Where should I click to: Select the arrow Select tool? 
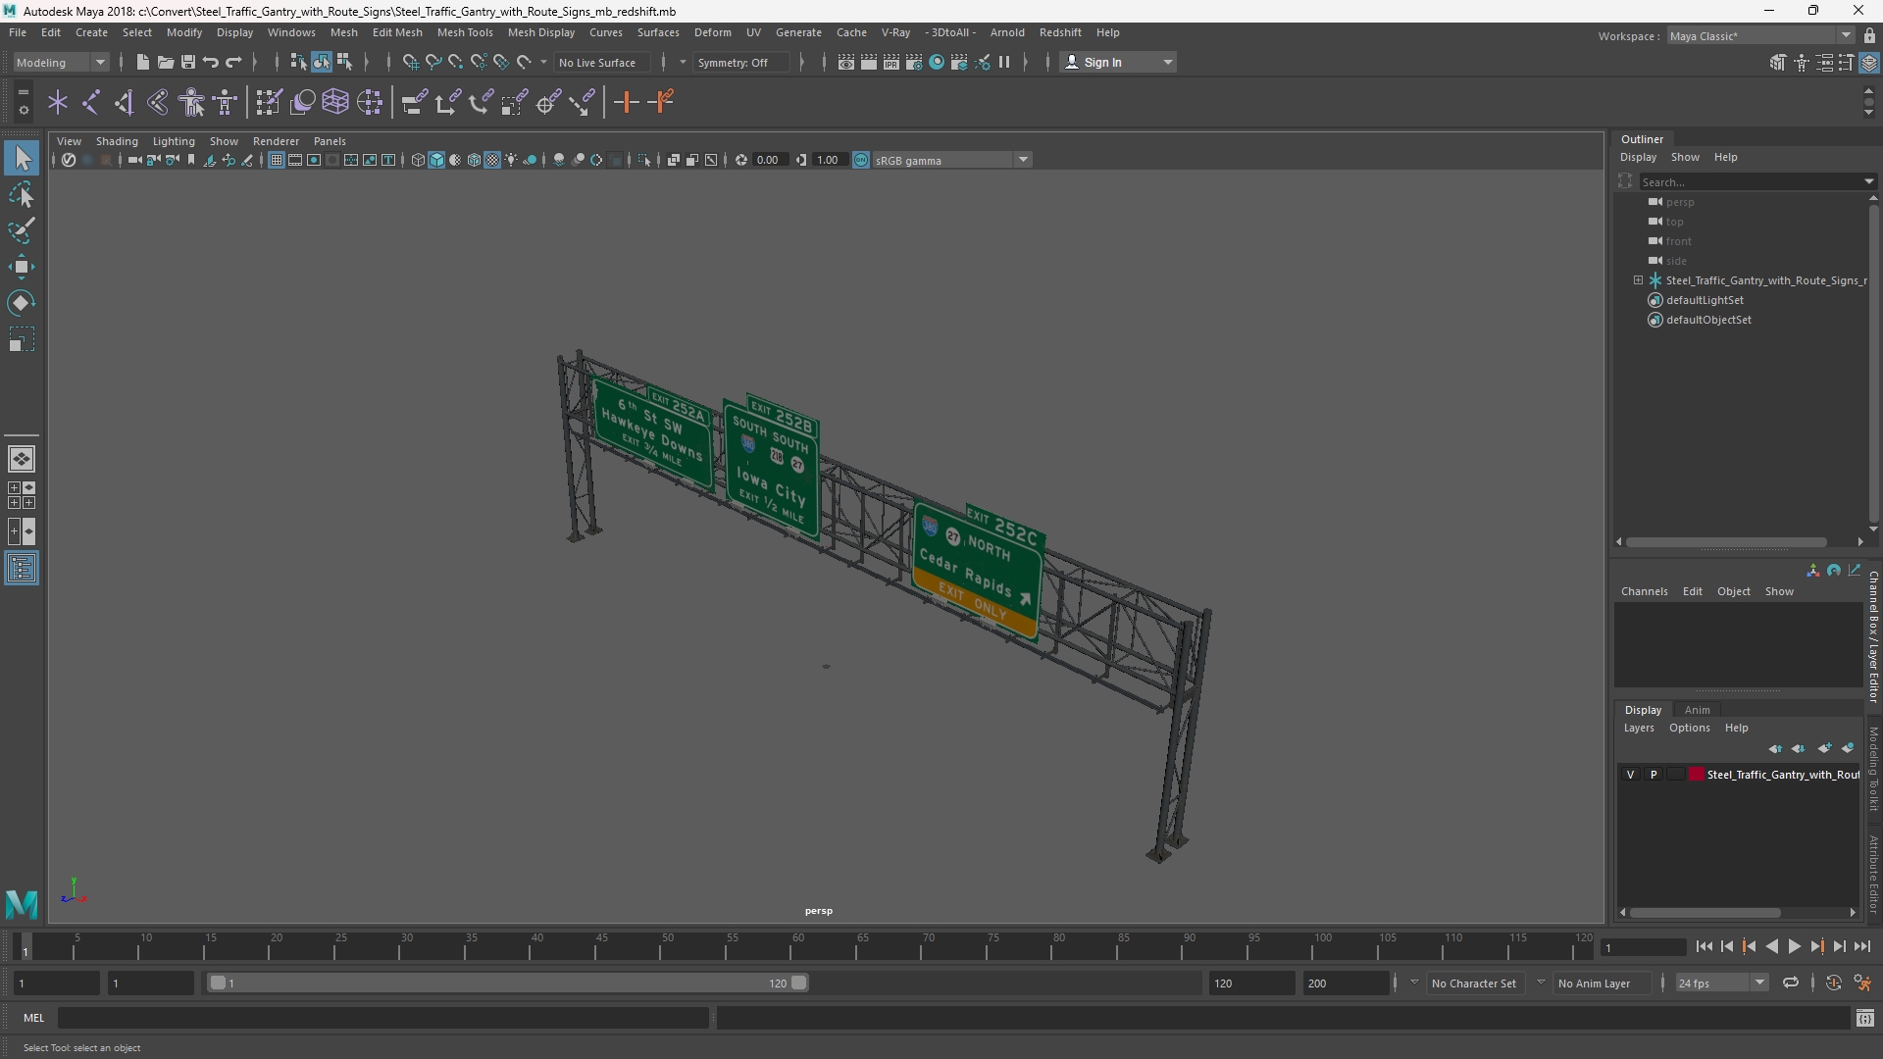[22, 158]
